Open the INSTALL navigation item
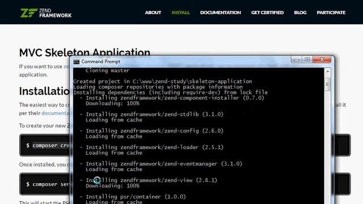Viewport: 363px width, 204px height. pyautogui.click(x=180, y=12)
